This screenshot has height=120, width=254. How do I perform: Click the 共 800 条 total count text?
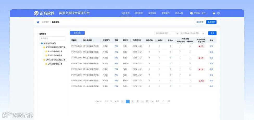[x=98, y=102]
